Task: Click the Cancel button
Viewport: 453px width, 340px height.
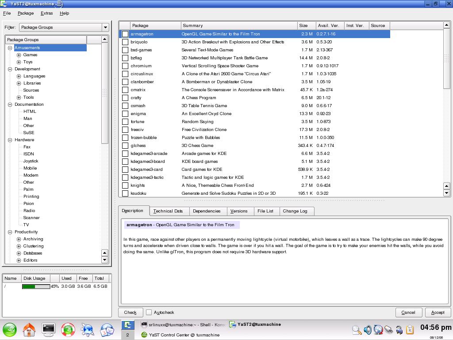Action: 408,312
